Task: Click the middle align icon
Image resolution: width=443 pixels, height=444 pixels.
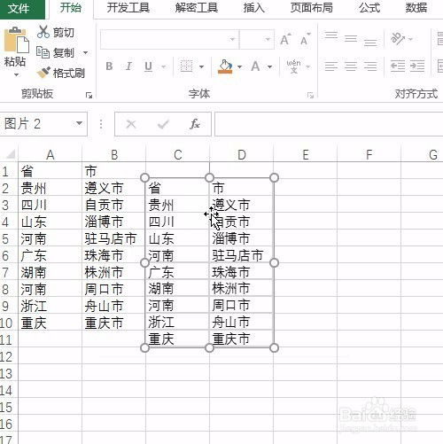Action: coord(351,38)
